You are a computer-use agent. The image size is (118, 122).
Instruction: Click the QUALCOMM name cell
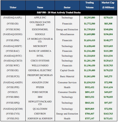point(40,109)
